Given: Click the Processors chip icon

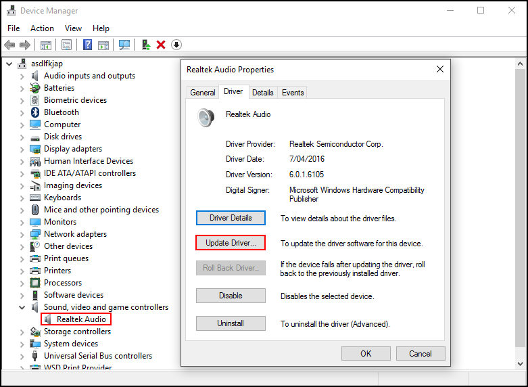Looking at the screenshot, I should 35,283.
